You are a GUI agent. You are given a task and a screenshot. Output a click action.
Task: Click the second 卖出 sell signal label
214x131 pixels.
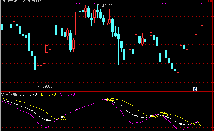pos(164,114)
